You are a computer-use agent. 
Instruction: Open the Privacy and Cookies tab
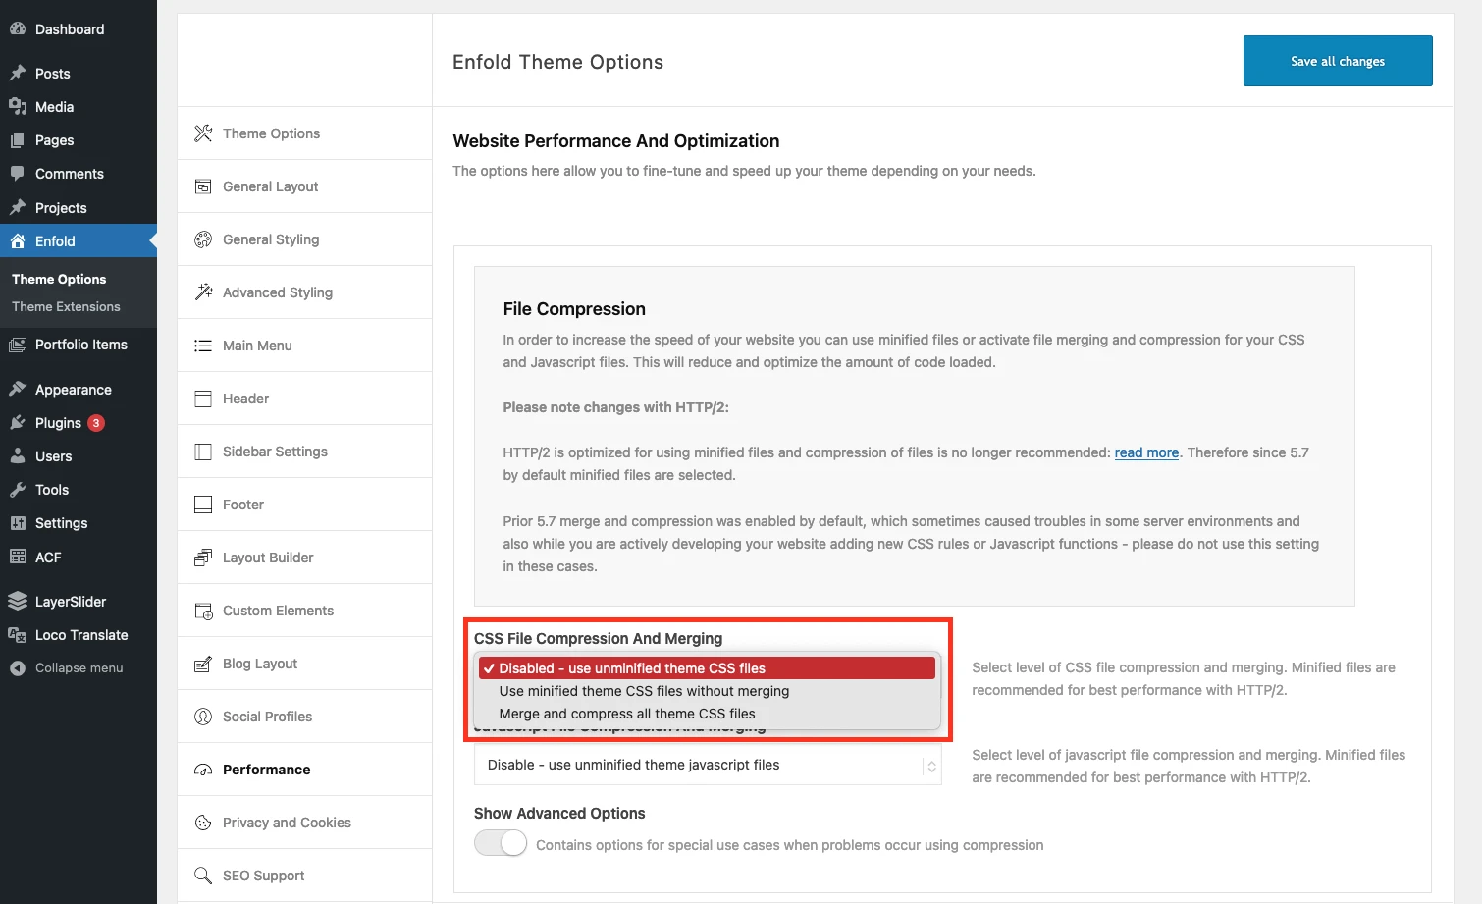pos(287,823)
